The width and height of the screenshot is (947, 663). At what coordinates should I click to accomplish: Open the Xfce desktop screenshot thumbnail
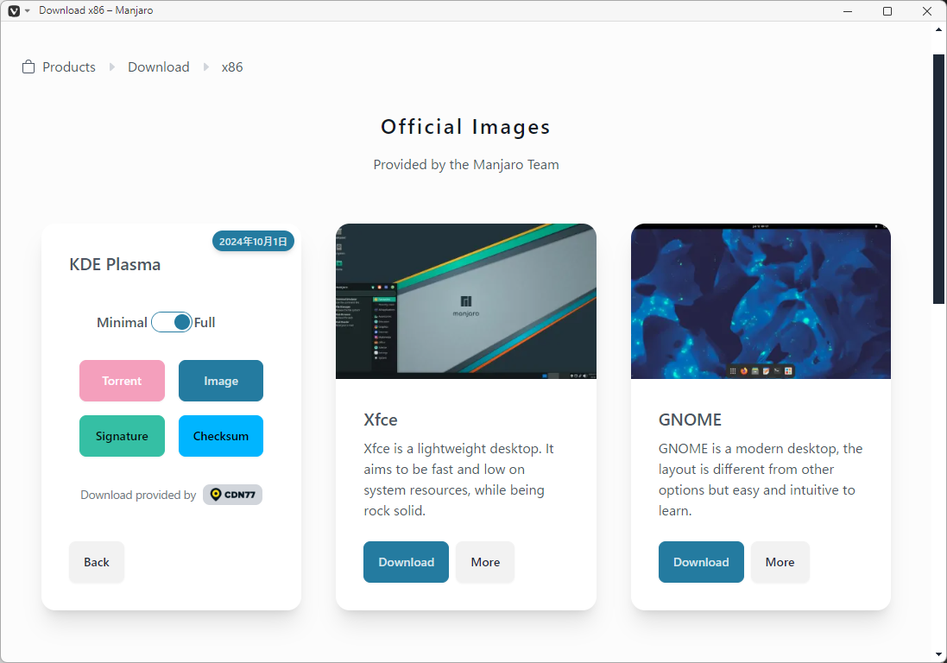466,301
